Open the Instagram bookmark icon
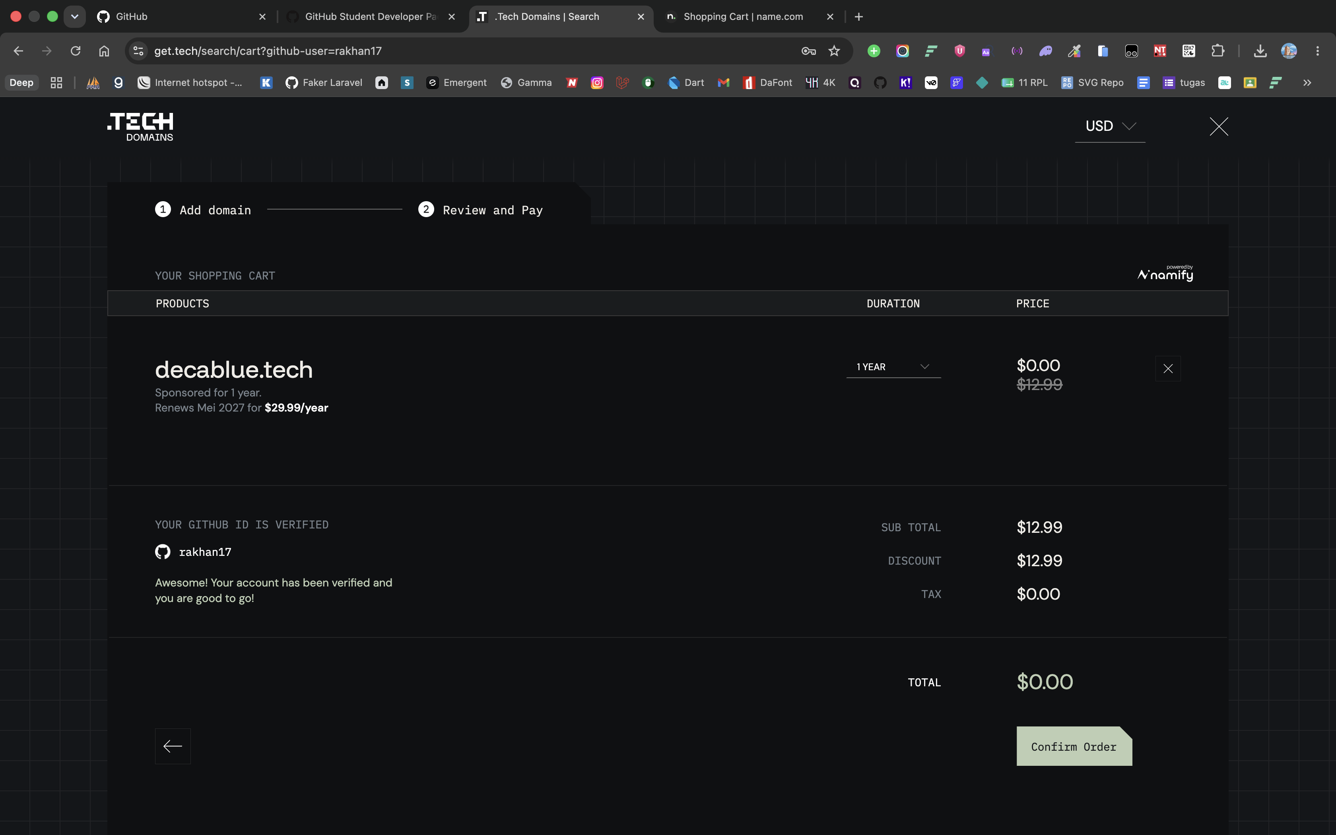This screenshot has height=835, width=1336. pyautogui.click(x=597, y=82)
